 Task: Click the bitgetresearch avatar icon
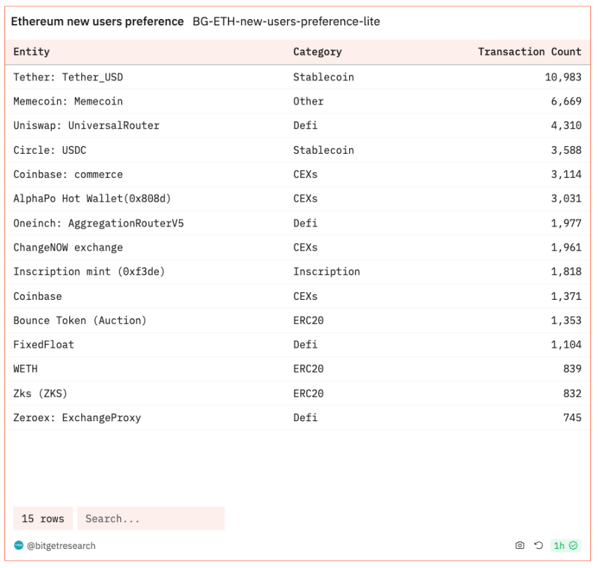(18, 545)
